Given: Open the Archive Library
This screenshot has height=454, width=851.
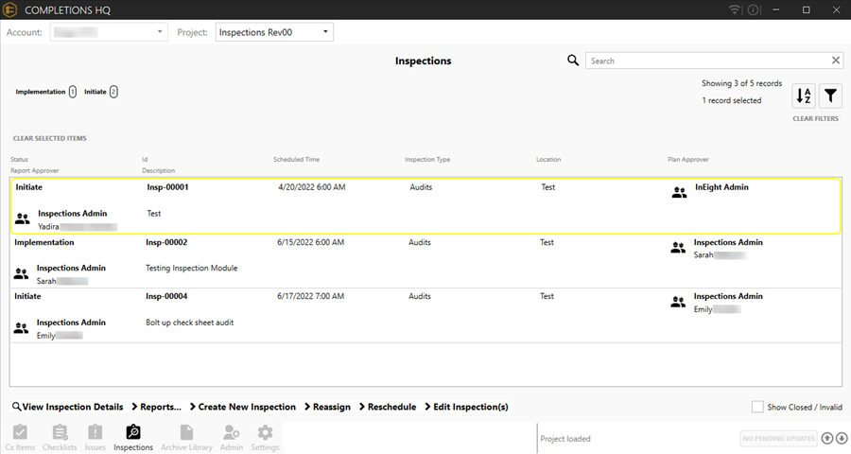Looking at the screenshot, I should click(186, 438).
